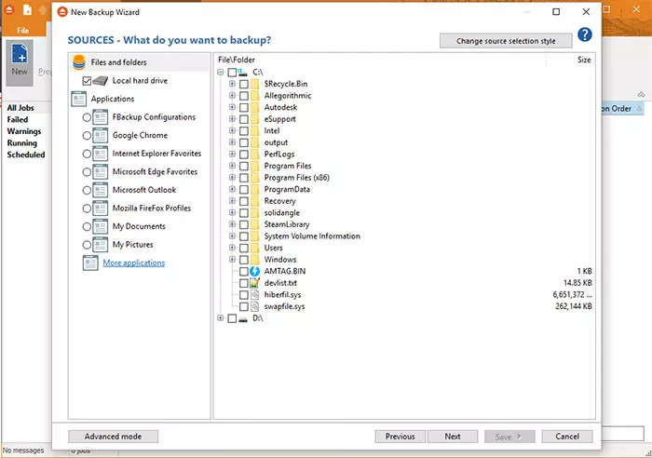Expand the SteamLibrary folder node
Image resolution: width=652 pixels, height=458 pixels.
(232, 224)
